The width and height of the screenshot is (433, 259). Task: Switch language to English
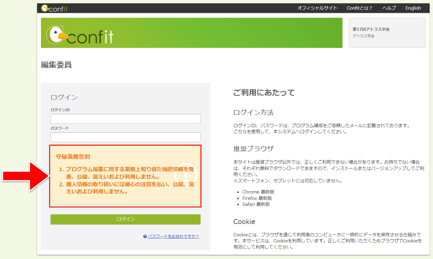tap(413, 8)
